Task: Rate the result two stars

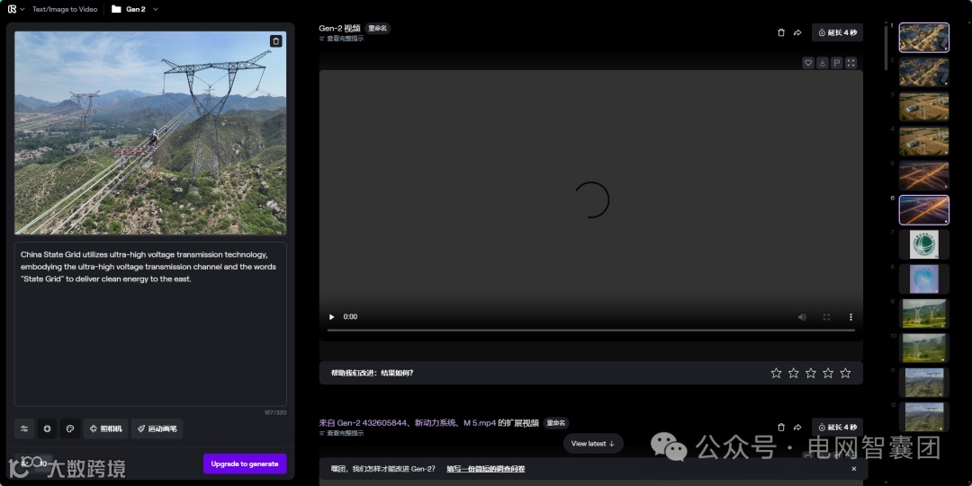Action: pyautogui.click(x=794, y=373)
